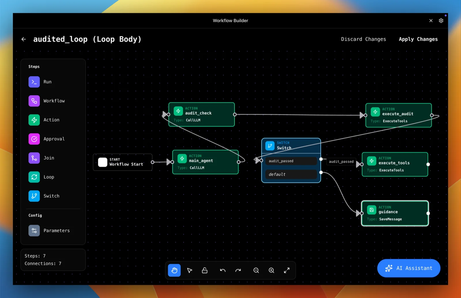This screenshot has width=461, height=298.
Task: Pick the Workflow step icon
Action: (x=34, y=101)
